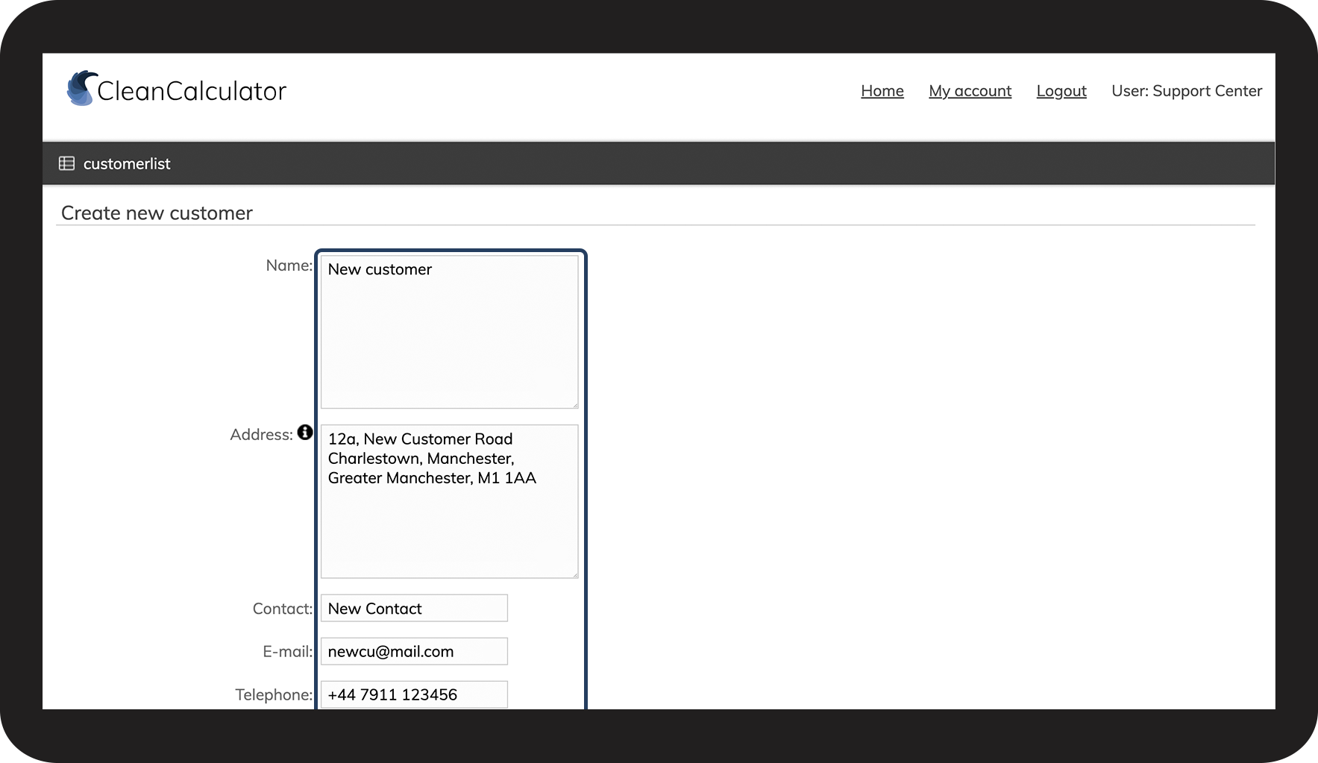Click the Address text area resize handle

(574, 574)
